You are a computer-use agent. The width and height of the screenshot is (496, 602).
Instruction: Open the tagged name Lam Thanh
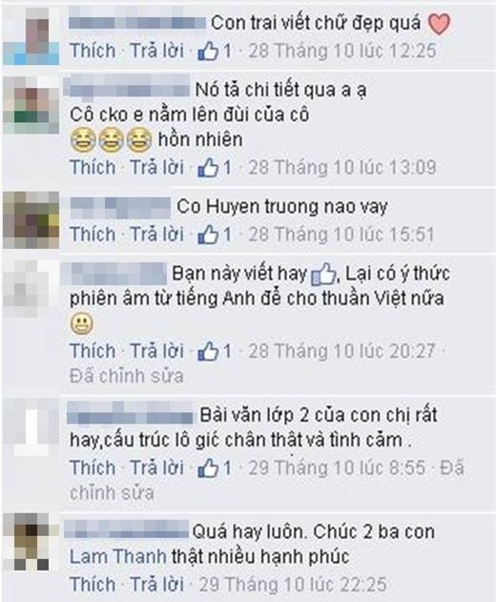(118, 557)
